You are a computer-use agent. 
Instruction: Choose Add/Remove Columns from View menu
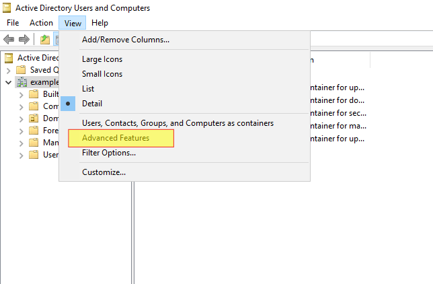(x=184, y=40)
